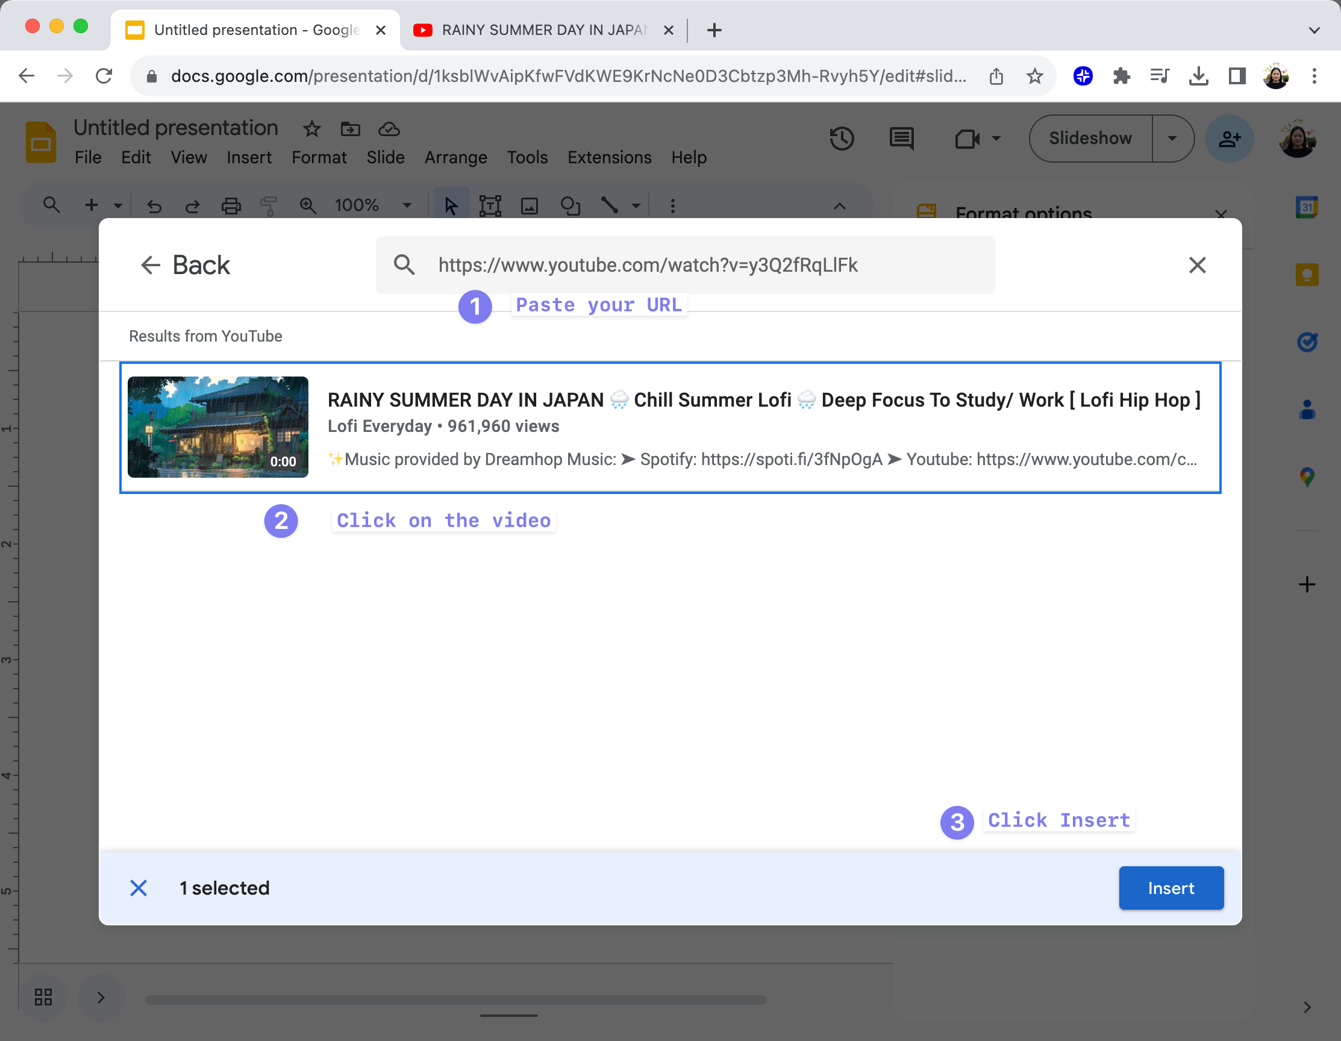Click the Undo icon
Viewport: 1341px width, 1041px height.
(154, 206)
